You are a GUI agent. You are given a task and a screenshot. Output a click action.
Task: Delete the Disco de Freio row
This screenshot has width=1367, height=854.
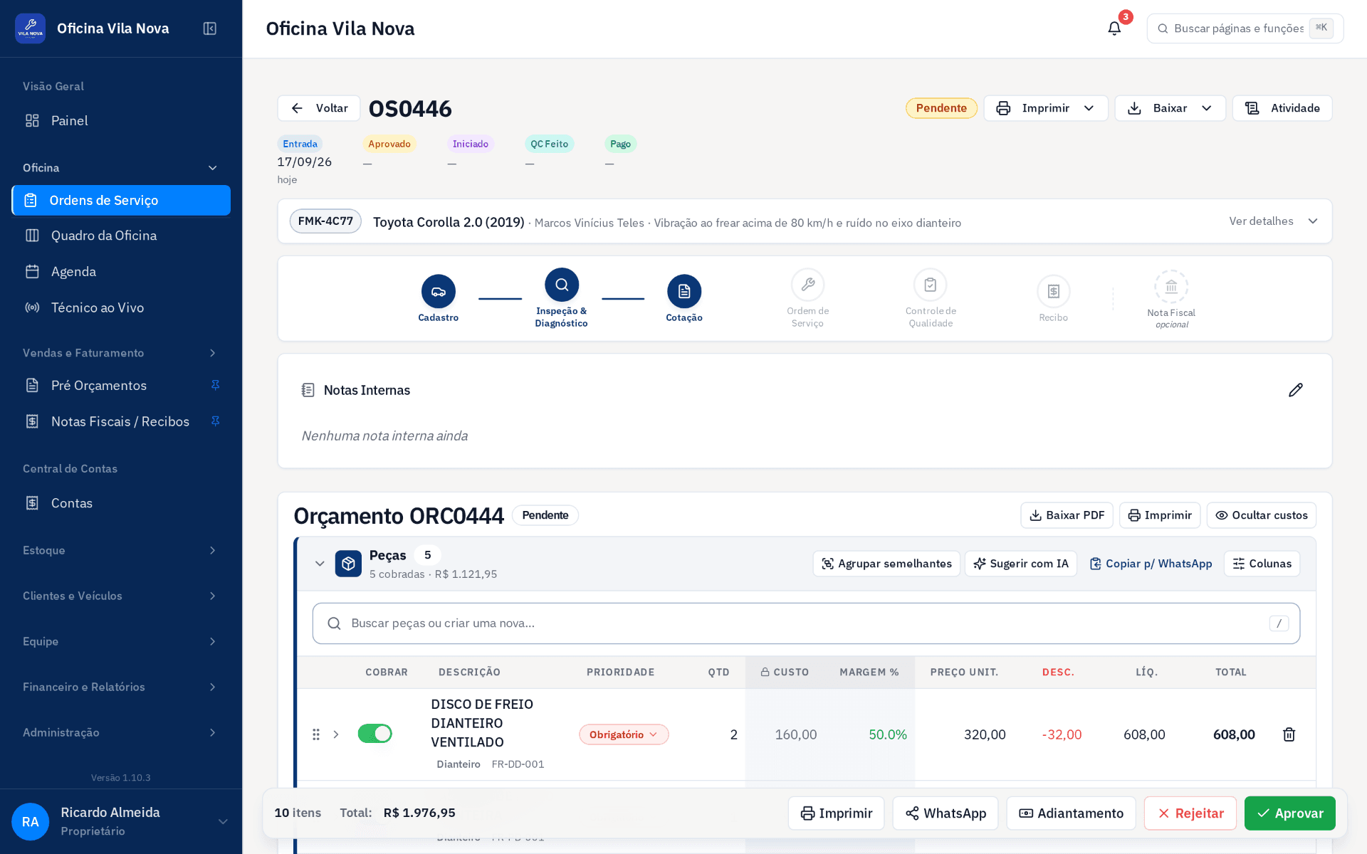1289,734
